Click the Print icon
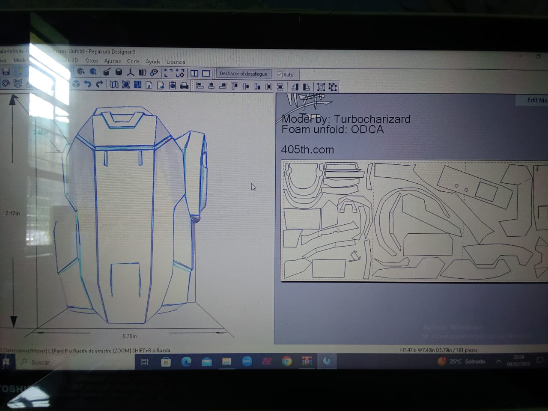The height and width of the screenshot is (411, 548). [x=184, y=86]
